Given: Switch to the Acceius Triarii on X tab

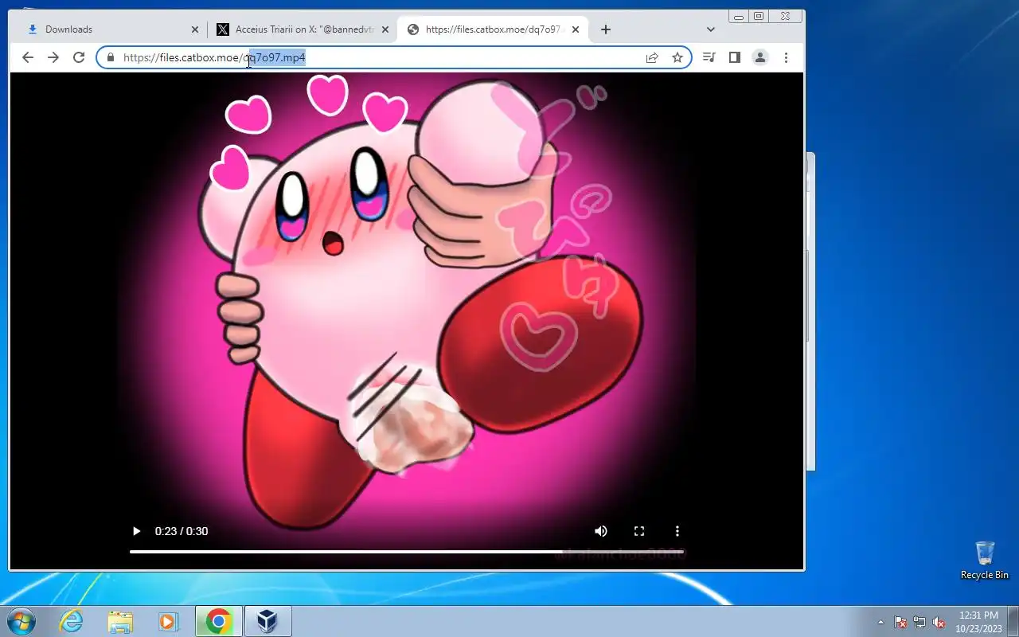Looking at the screenshot, I should click(303, 29).
